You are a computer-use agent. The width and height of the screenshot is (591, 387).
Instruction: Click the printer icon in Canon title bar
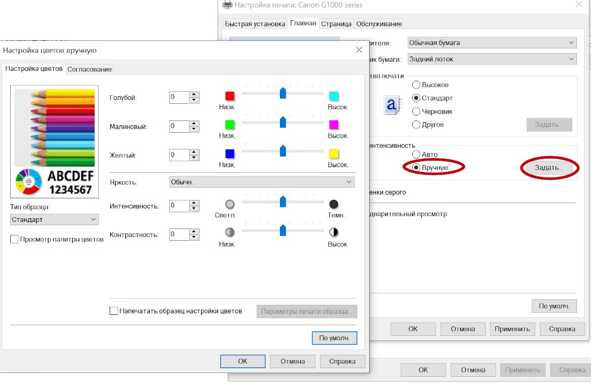coord(227,5)
